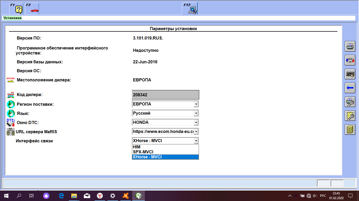Open Task View on the taskbar

click(x=32, y=196)
